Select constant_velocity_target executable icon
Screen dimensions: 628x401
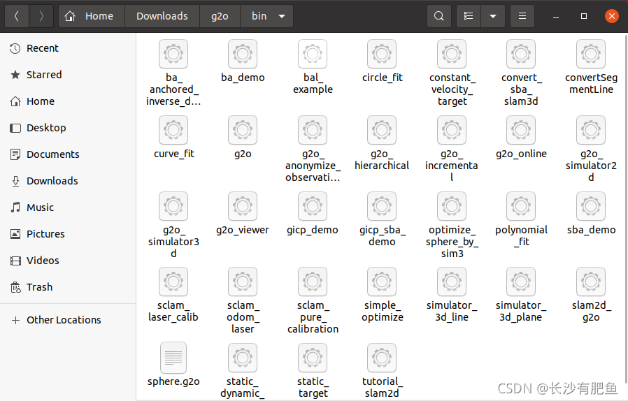click(x=452, y=54)
